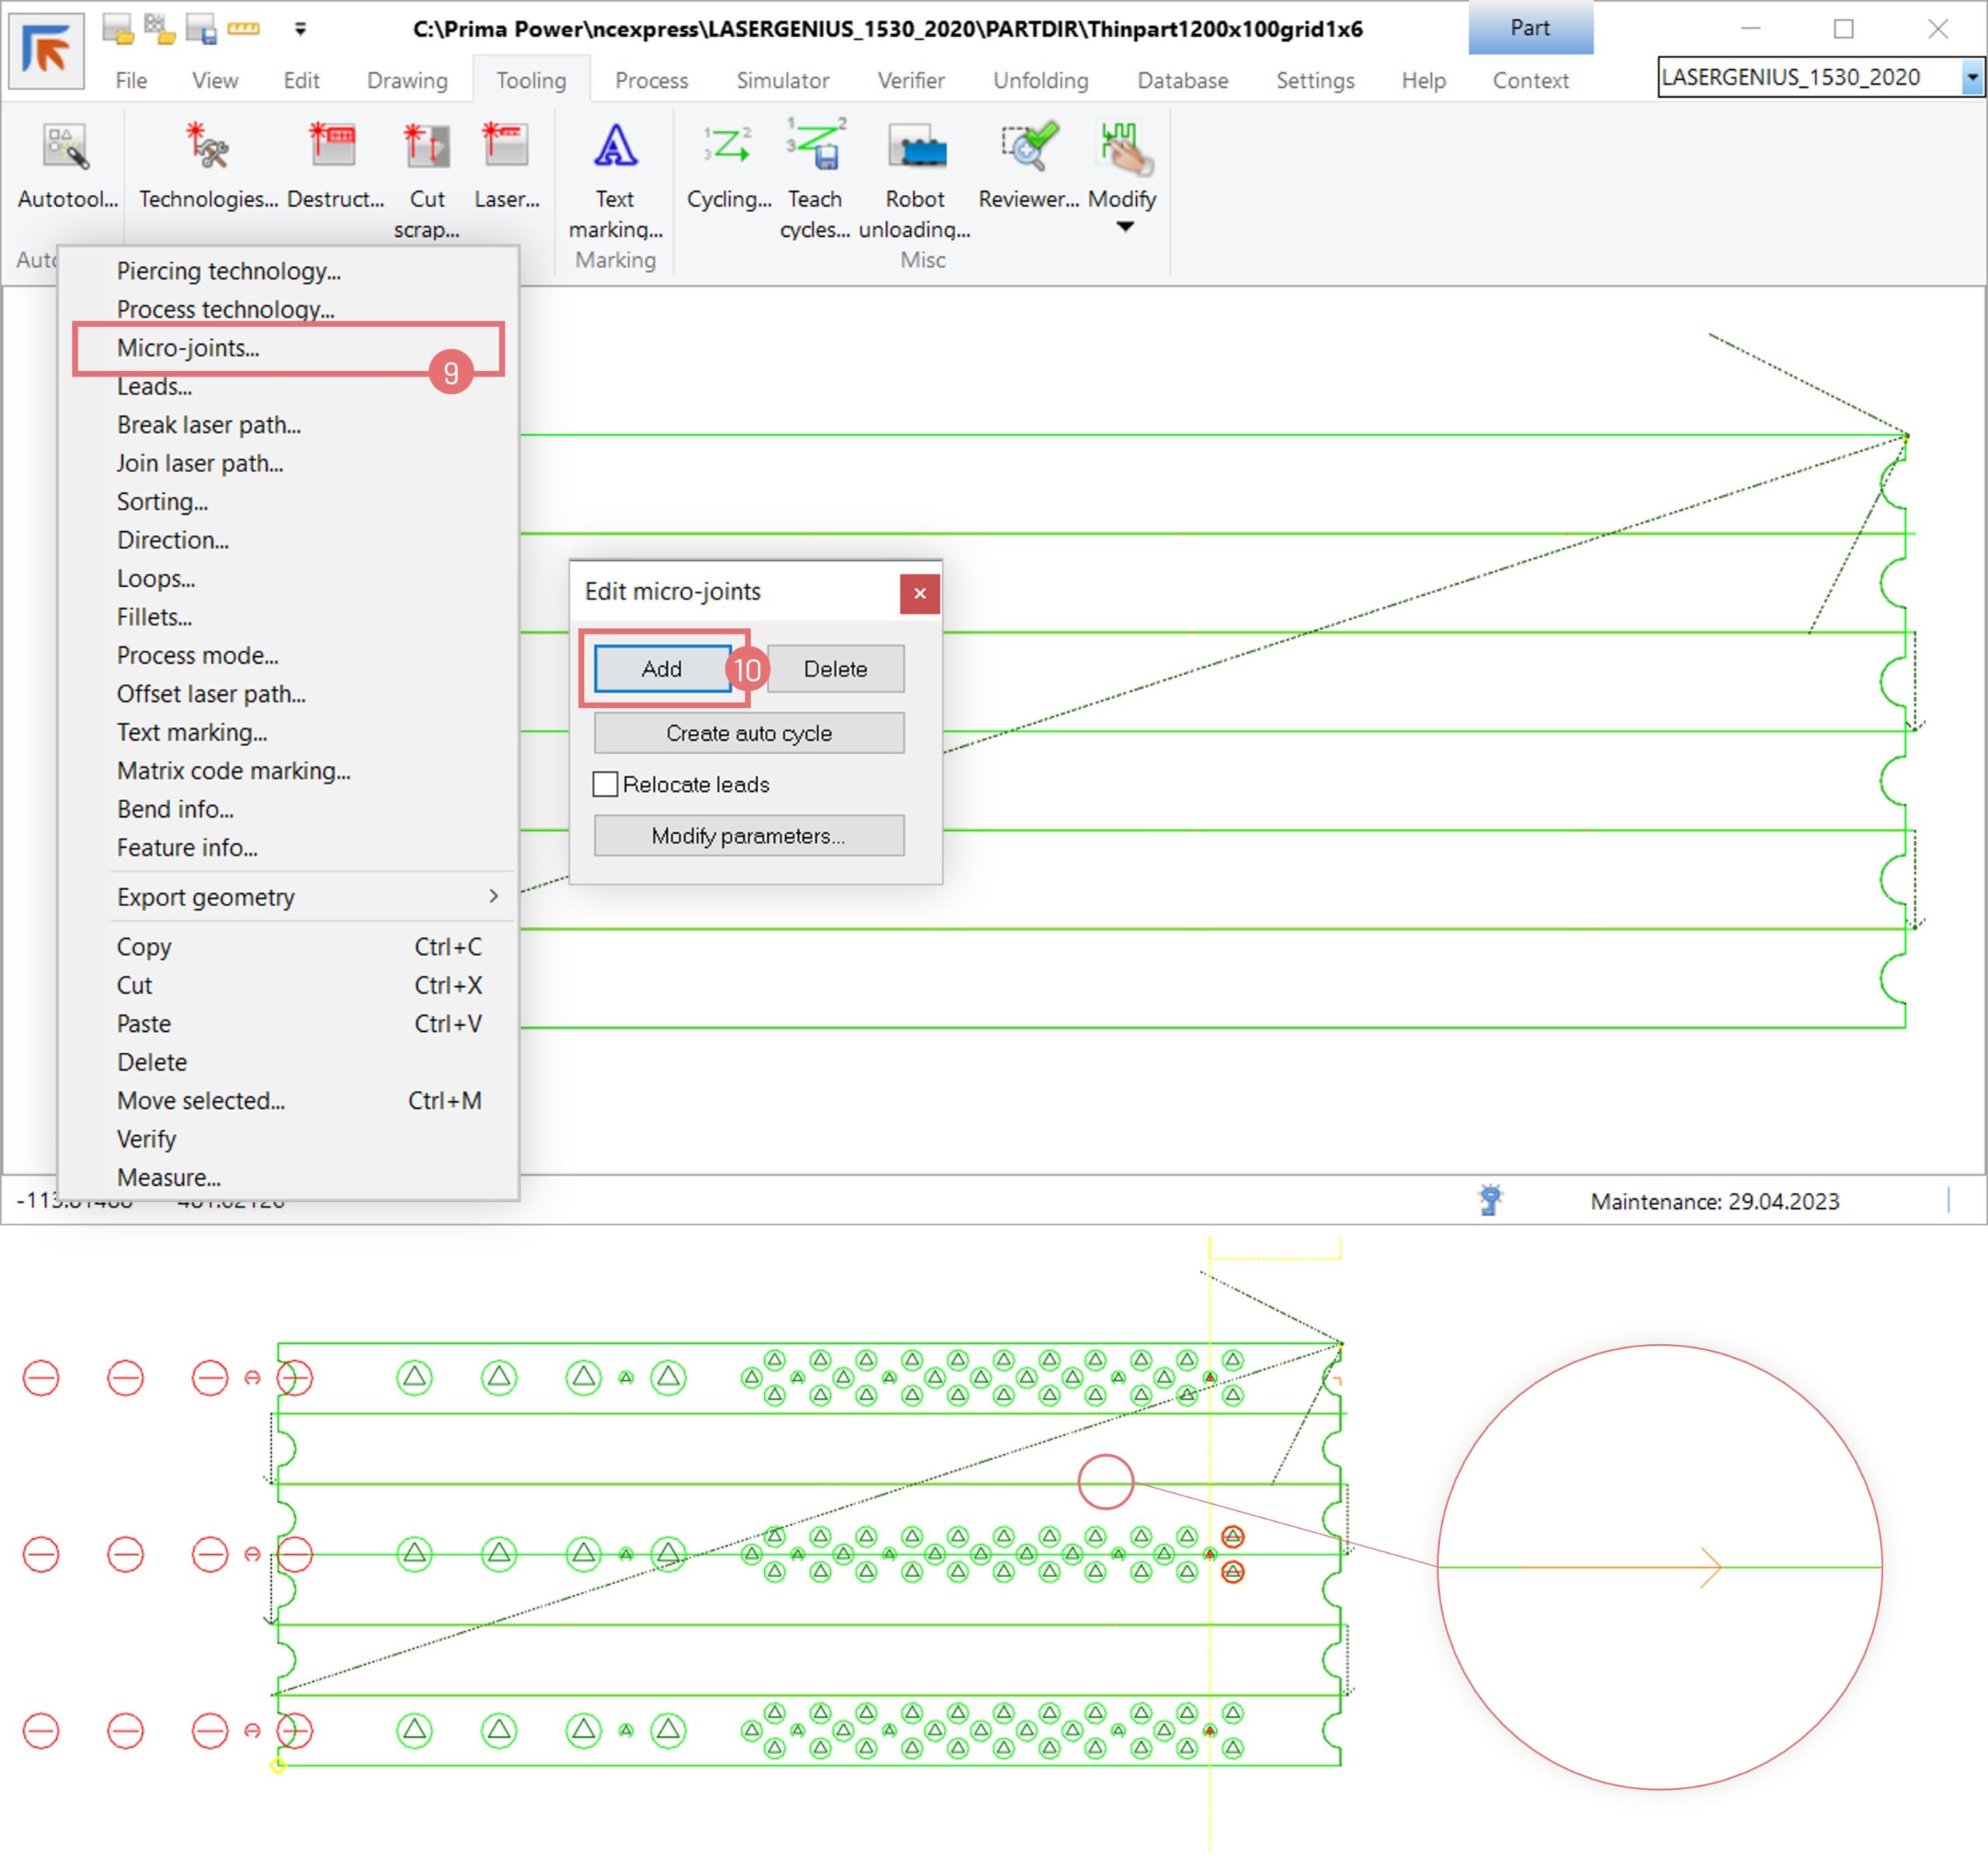
Task: Click the measure ruler quick-access icon
Action: tap(243, 29)
